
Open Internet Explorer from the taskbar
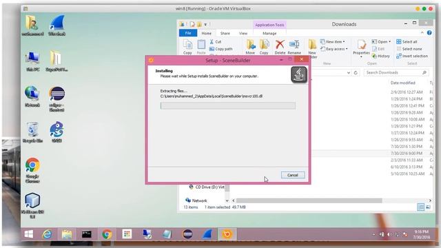click(47, 234)
